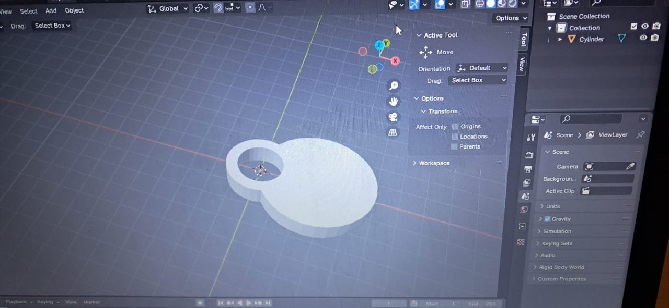The image size is (669, 308).
Task: Toggle show gizmo button
Action: [x=414, y=4]
